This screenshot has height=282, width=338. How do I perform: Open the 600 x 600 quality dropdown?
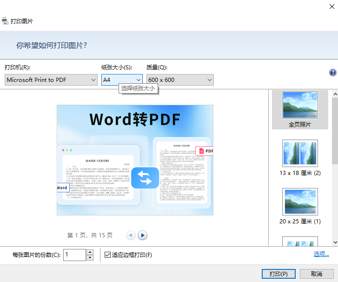[x=180, y=80]
